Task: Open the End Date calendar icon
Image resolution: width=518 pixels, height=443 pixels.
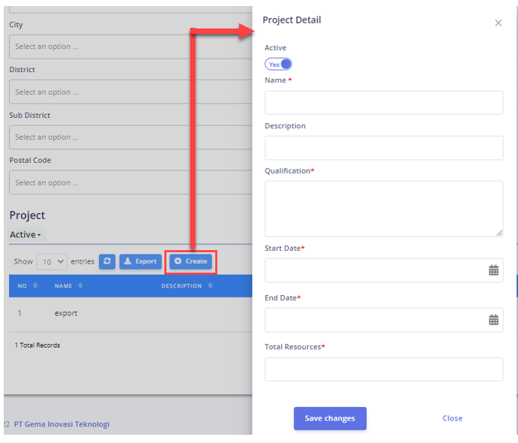Action: [493, 320]
